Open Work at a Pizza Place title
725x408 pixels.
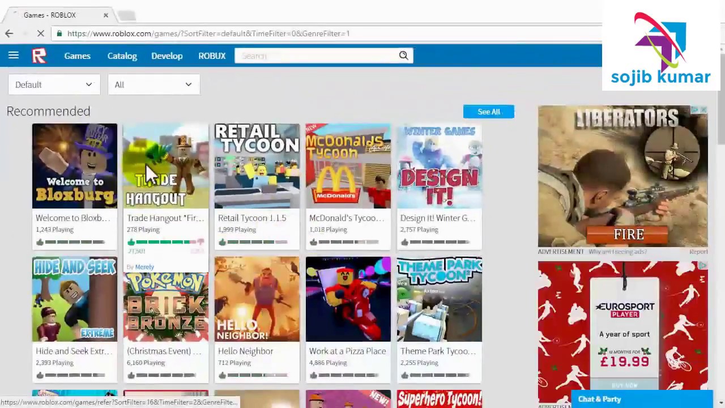pos(347,351)
